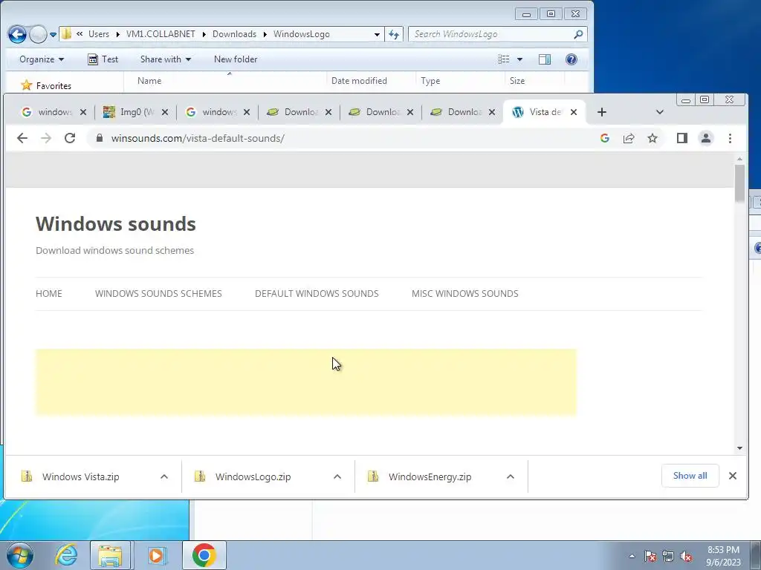Viewport: 761px width, 570px height.
Task: Open the WINDOWS SOUNDS SCHEMES menu
Action: tap(158, 294)
